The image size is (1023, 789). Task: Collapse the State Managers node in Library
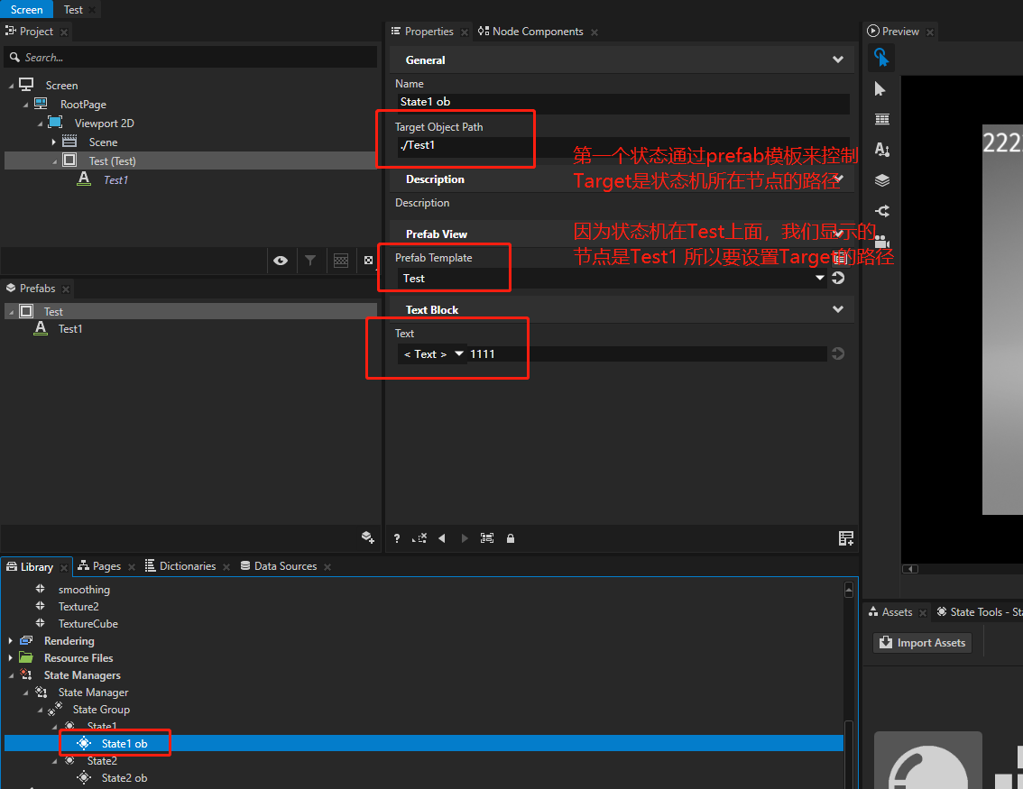pos(11,675)
